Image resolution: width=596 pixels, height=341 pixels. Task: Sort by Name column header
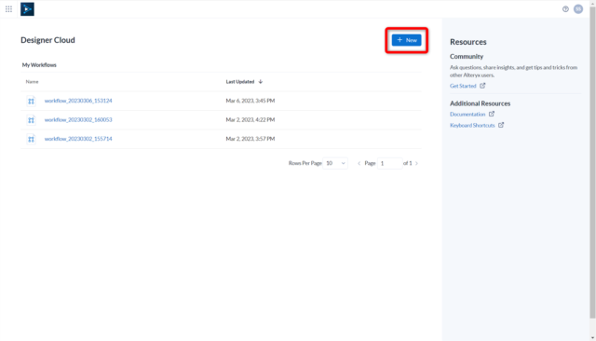pyautogui.click(x=32, y=82)
